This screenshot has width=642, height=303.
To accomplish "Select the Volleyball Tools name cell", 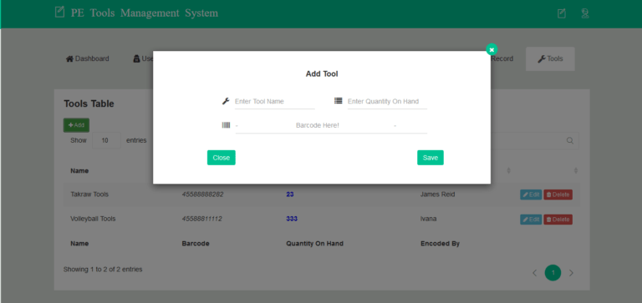I will [x=93, y=219].
